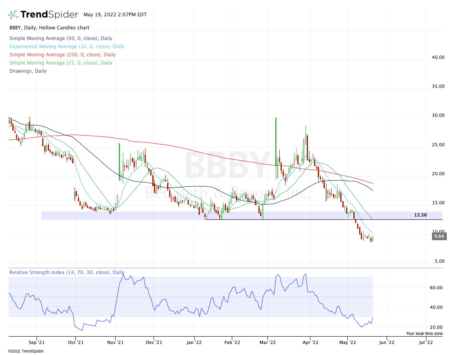Image resolution: width=455 pixels, height=355 pixels.
Task: Click the Relative Strength Index indicator label
Action: coord(67,272)
